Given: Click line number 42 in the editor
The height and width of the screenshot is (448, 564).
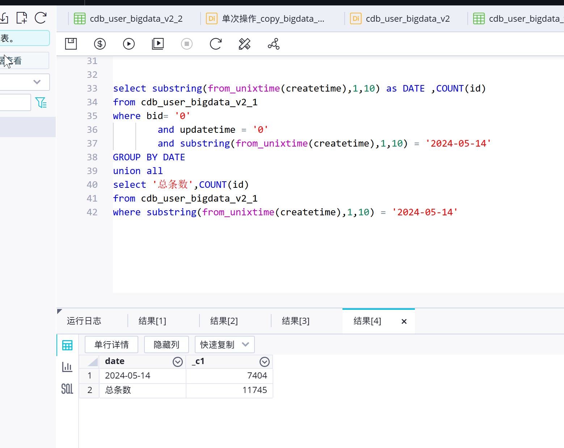Looking at the screenshot, I should pos(92,212).
